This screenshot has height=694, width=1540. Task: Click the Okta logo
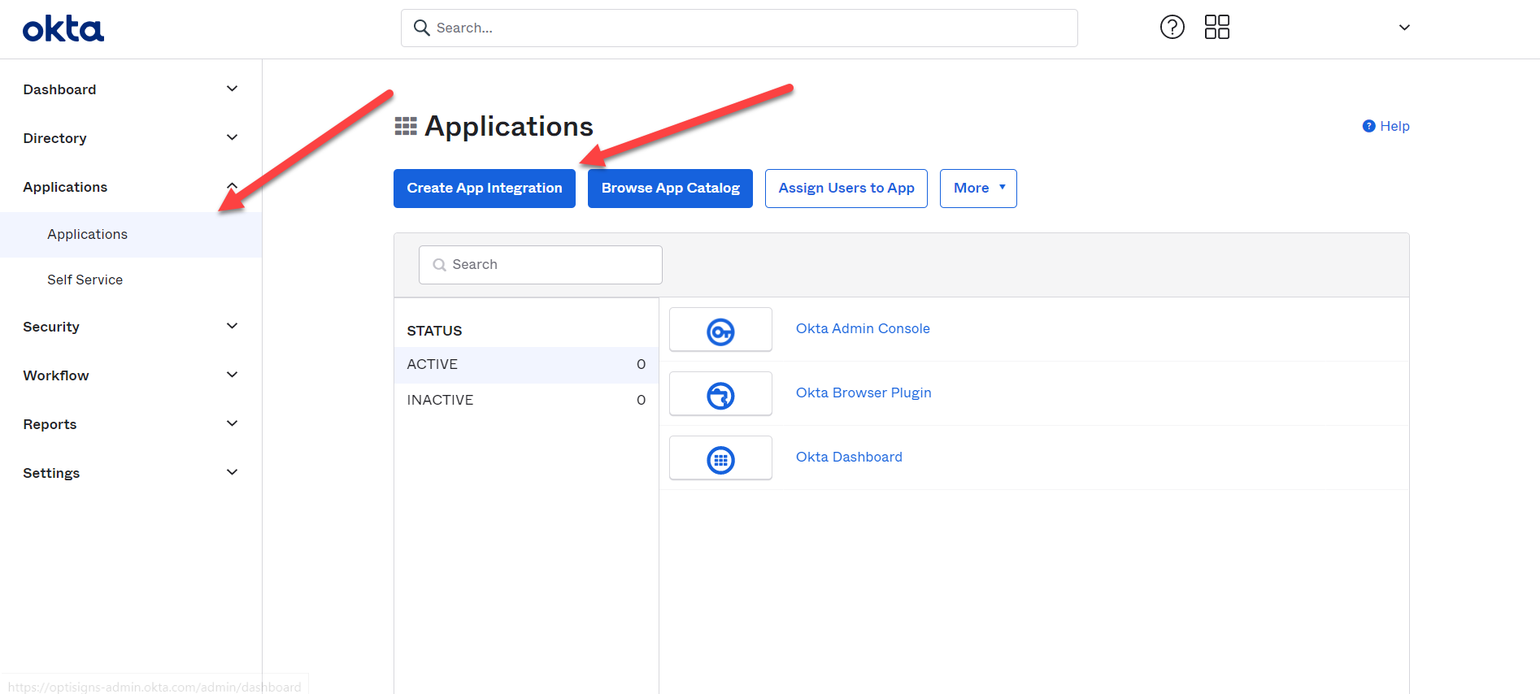[63, 29]
